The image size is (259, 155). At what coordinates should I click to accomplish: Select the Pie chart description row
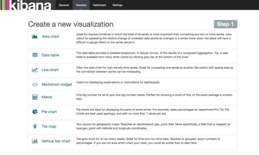[133, 112]
